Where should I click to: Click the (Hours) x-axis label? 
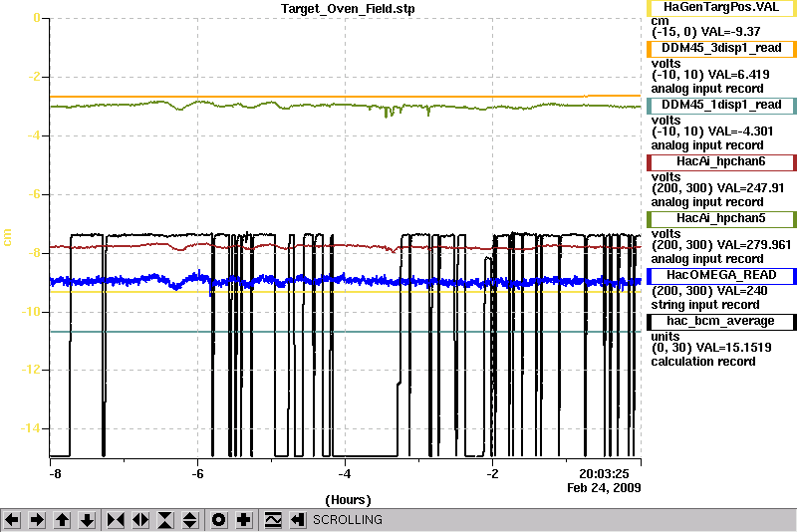click(348, 500)
